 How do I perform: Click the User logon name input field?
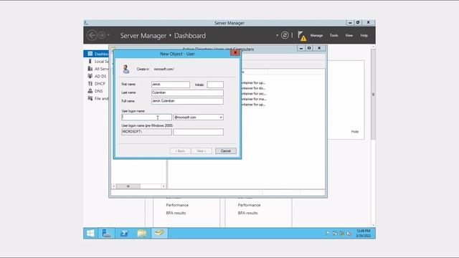click(x=146, y=118)
